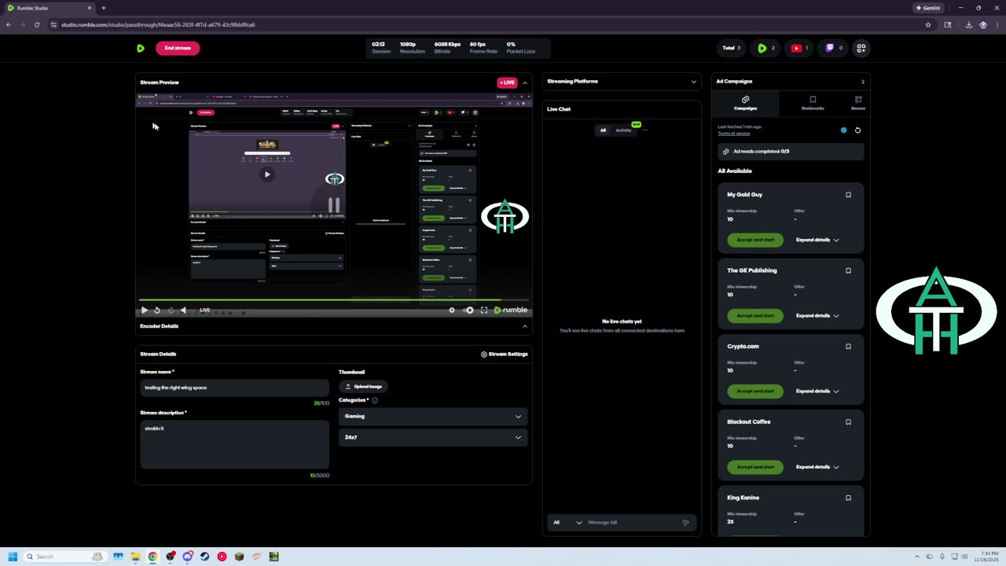
Task: Bookmark the Blackout Coffee campaign
Action: tap(848, 422)
